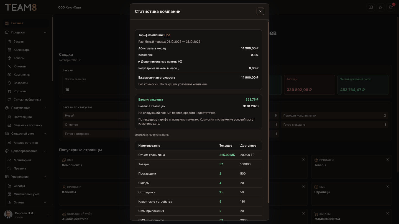Click the Списки избранных heart icon
The image size is (399, 224).
click(x=9, y=100)
